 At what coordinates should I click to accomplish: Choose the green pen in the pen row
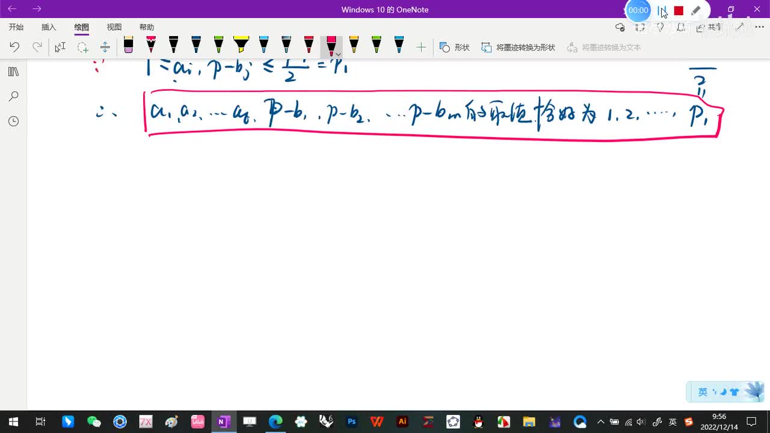[x=218, y=45]
